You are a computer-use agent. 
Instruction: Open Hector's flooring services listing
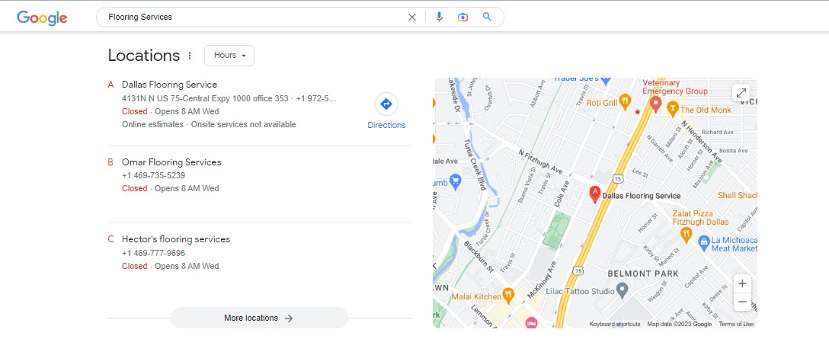[176, 239]
